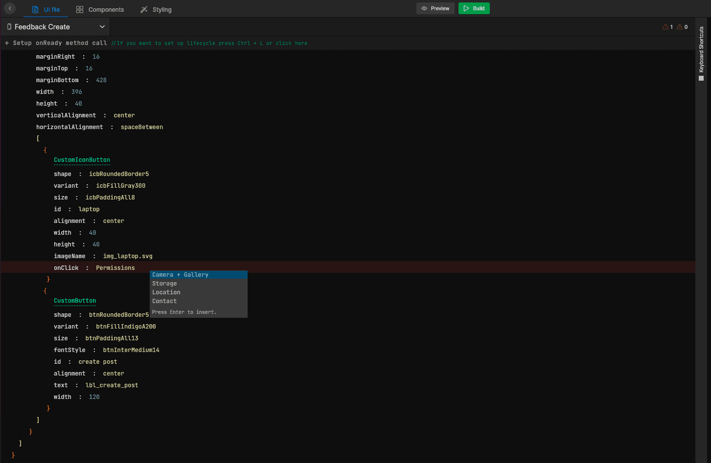Click the plus icon before Setup onReady
711x463 pixels.
coord(7,43)
